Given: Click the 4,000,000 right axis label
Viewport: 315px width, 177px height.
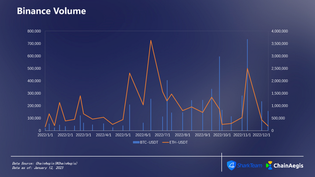Looking at the screenshot, I should (x=280, y=31).
